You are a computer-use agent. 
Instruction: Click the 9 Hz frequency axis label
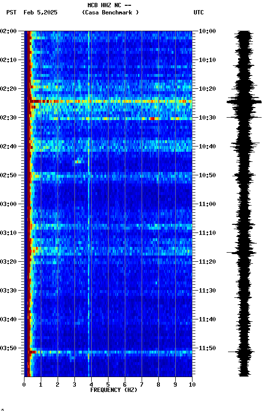pos(175,385)
